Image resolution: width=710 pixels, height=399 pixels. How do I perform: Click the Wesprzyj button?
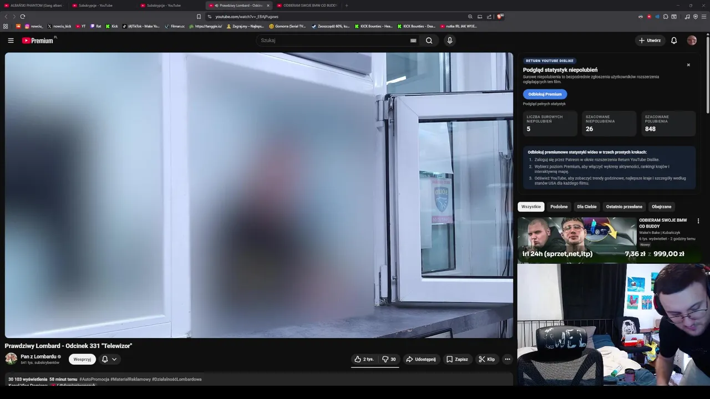[x=82, y=359]
